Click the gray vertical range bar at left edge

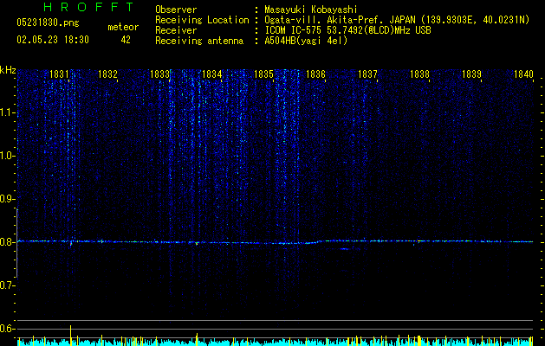(x=17, y=243)
